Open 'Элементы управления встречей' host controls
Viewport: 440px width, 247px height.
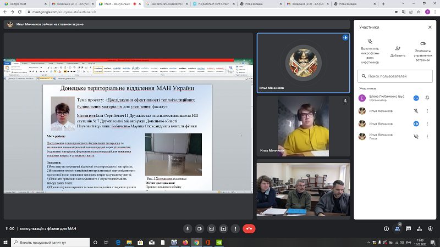[x=422, y=52]
